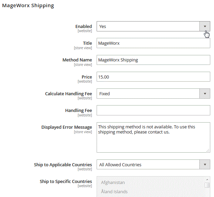Click the countries list scrollbar thumb
Screen dimensions: 214x197
pos(207,185)
